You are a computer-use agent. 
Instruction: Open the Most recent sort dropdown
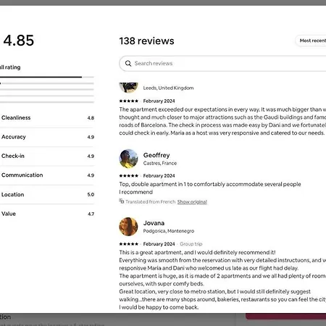coord(311,41)
